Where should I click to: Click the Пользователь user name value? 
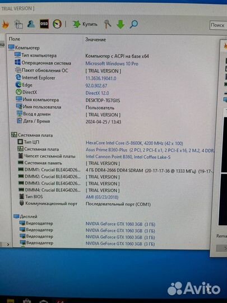pos(100,108)
